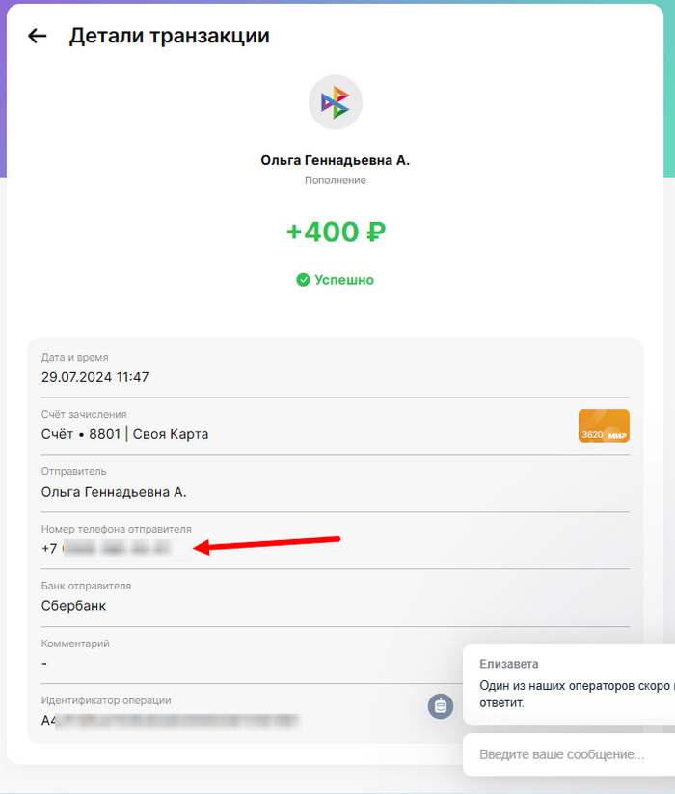Select the date 29.07.2024 11:47 value

coord(95,377)
